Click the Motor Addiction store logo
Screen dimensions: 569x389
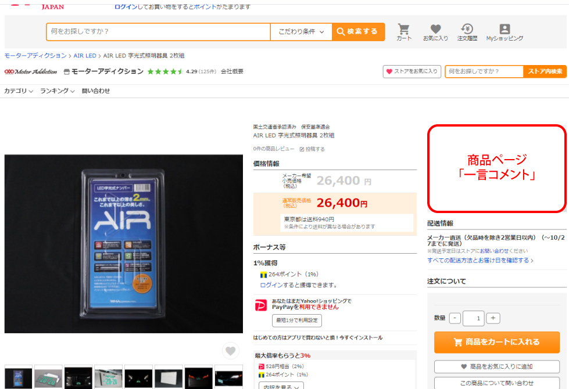click(x=31, y=71)
